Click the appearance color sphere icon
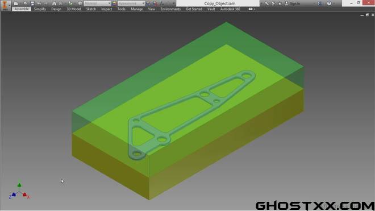 [114, 3]
